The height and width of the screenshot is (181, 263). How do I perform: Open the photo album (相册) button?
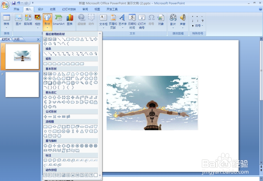pos(38,22)
